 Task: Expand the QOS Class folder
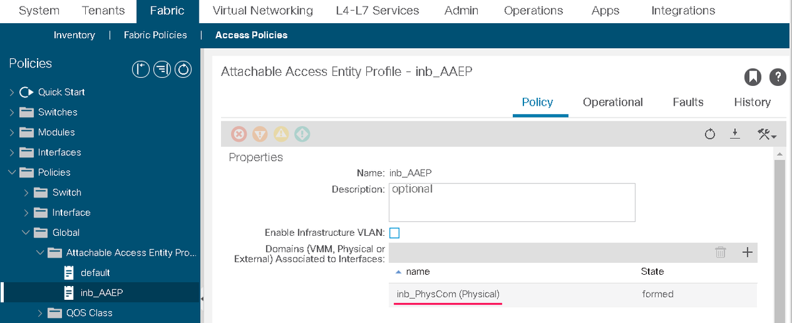click(40, 313)
